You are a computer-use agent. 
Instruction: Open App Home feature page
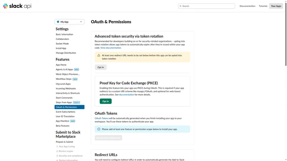pyautogui.click(x=61, y=65)
